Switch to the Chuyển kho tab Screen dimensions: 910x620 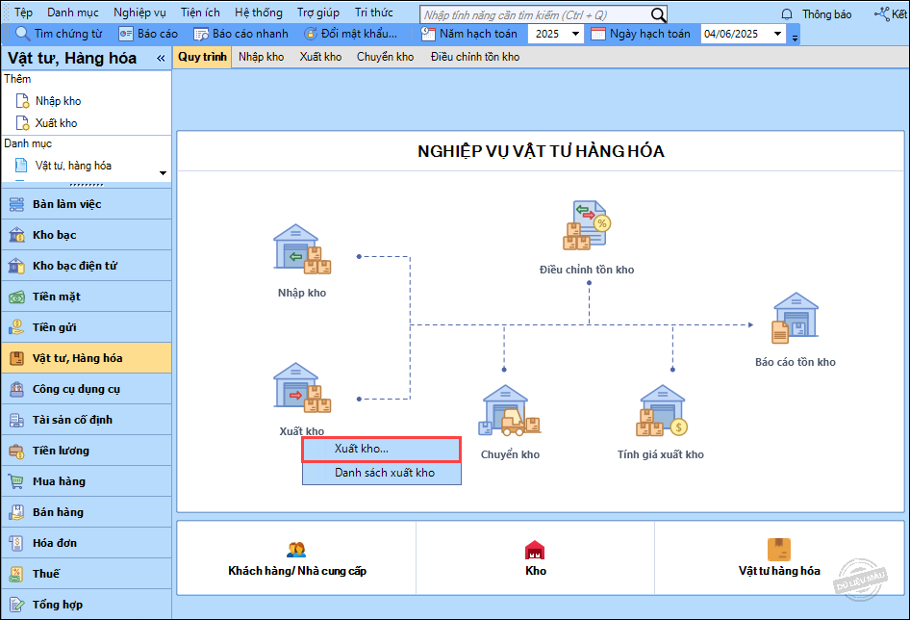(x=386, y=57)
